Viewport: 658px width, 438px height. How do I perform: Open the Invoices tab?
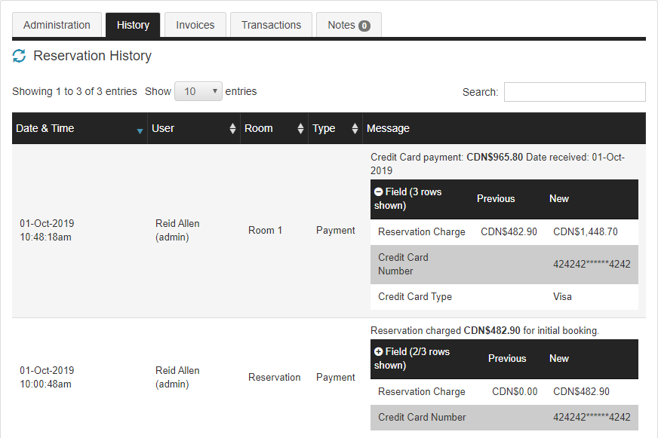coord(195,25)
